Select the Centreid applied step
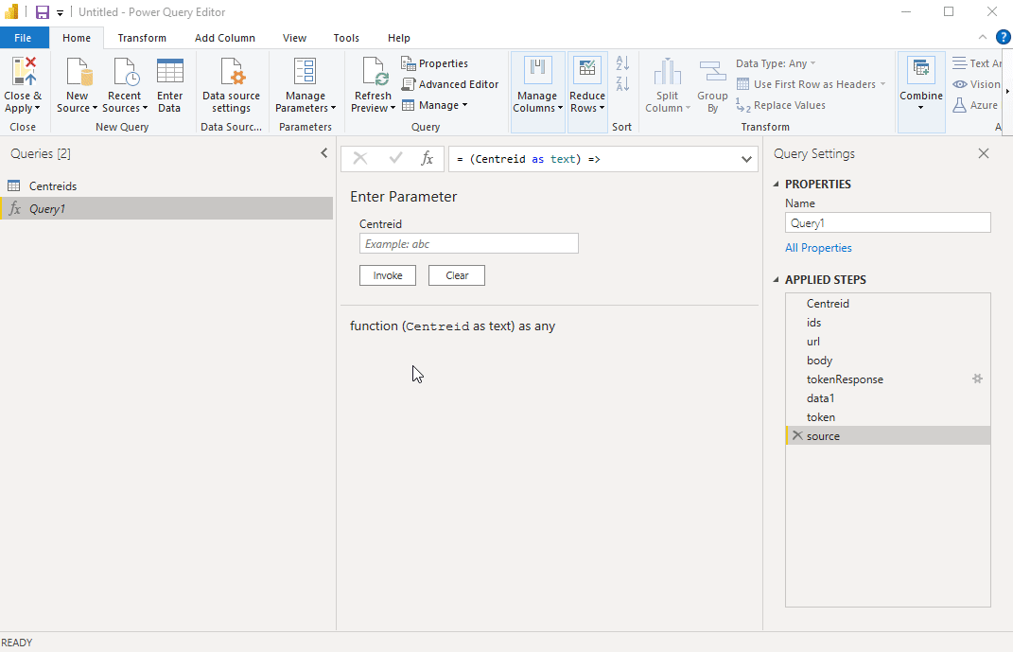1013x652 pixels. (887, 304)
